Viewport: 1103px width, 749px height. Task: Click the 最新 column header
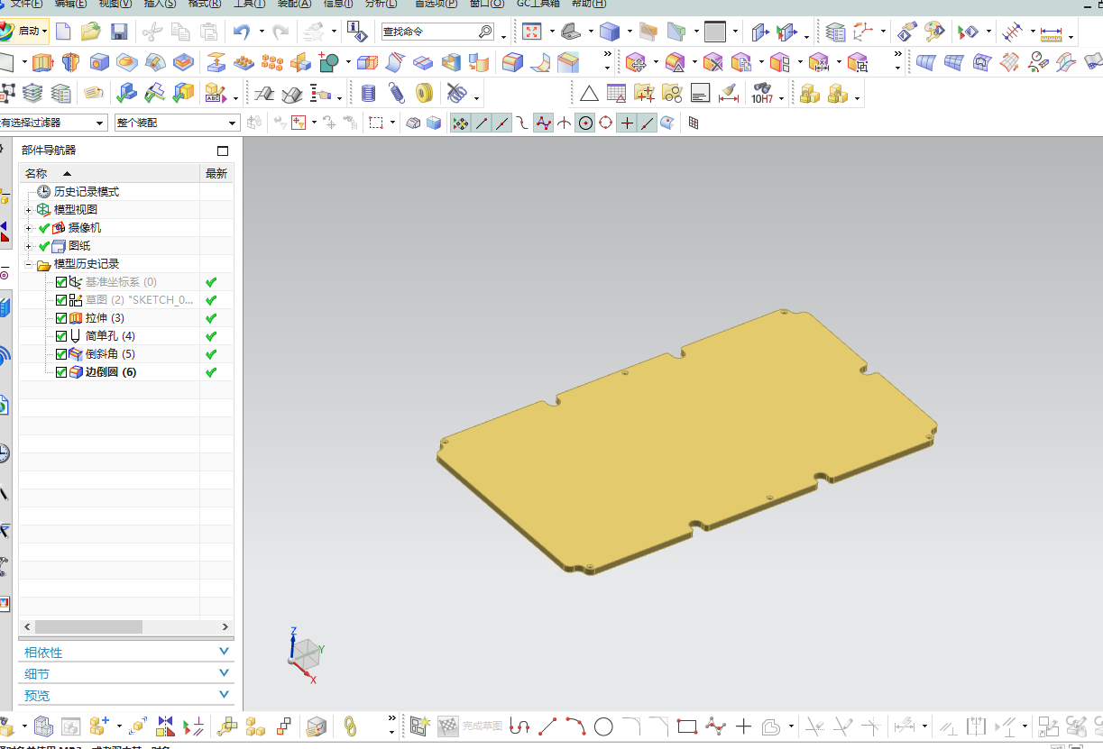pos(216,173)
